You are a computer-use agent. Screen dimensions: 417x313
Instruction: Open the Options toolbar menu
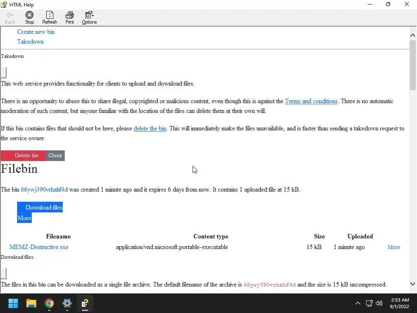pyautogui.click(x=89, y=18)
